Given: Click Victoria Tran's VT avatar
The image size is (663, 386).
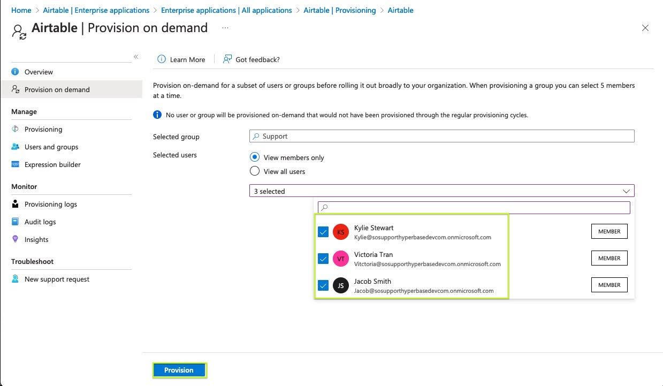Looking at the screenshot, I should click(x=341, y=259).
